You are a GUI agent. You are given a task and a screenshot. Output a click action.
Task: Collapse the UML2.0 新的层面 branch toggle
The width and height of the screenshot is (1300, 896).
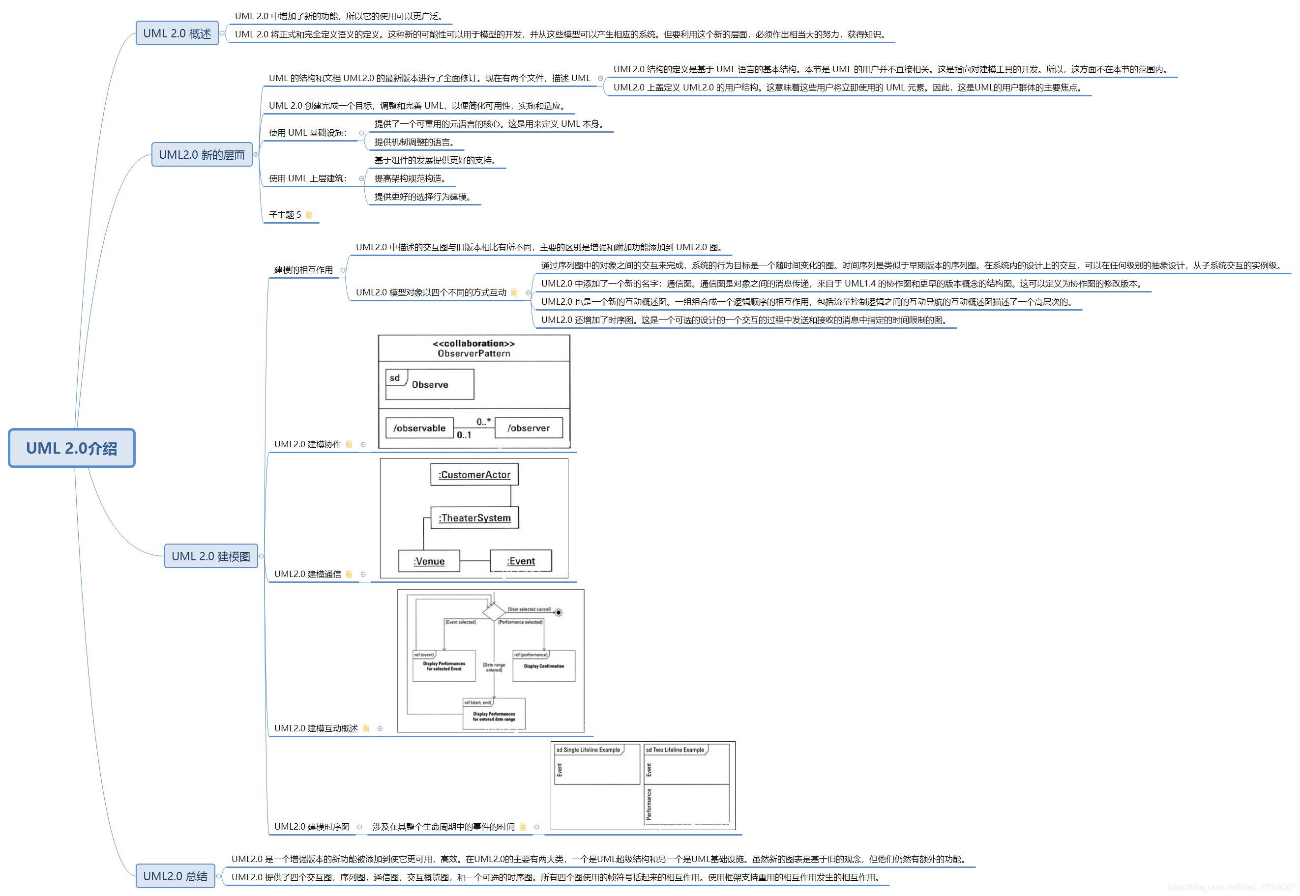click(x=256, y=155)
